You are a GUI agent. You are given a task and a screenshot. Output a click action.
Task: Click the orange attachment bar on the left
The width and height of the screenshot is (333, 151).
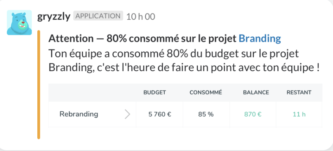coord(38,85)
